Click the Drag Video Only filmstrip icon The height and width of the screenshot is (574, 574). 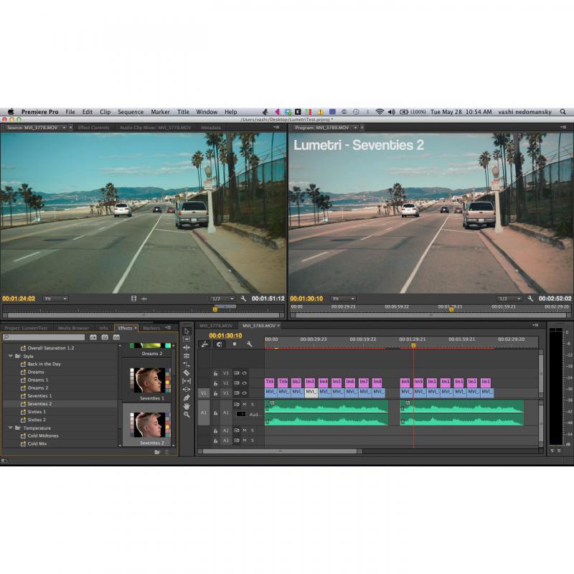[133, 298]
